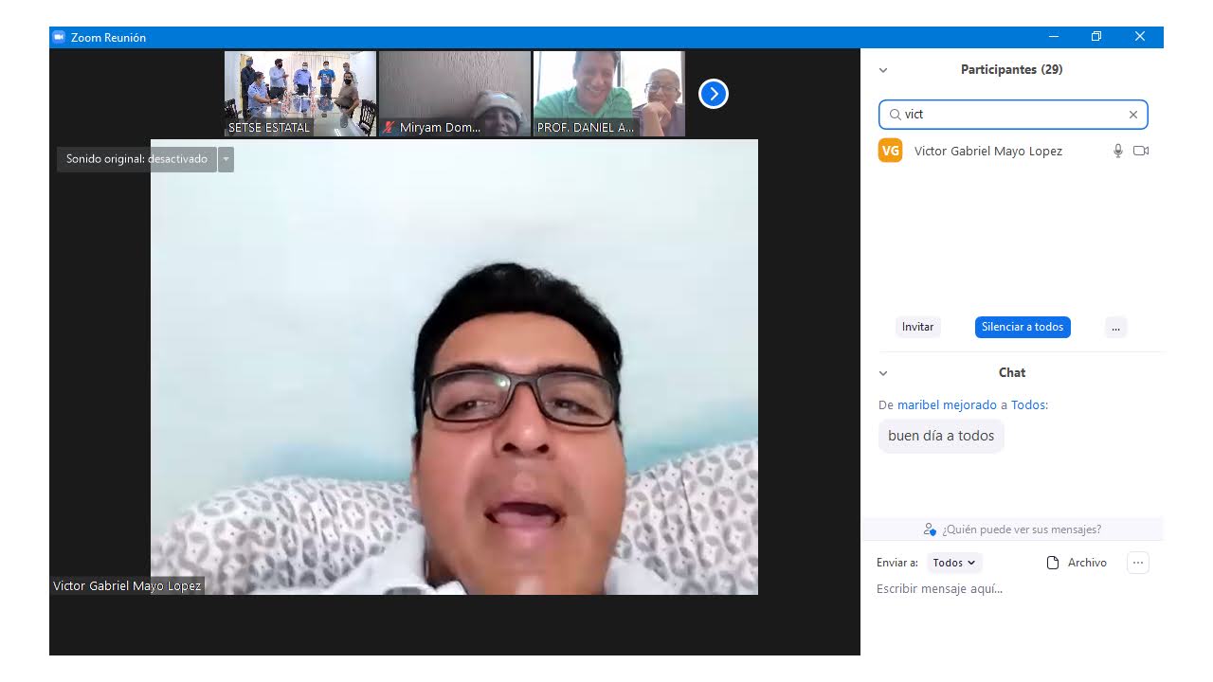Click the VG avatar badge

[890, 151]
